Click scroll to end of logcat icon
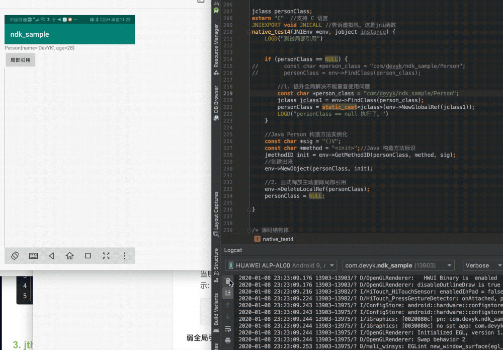 (x=228, y=293)
